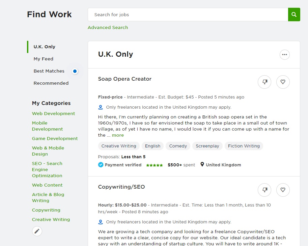Viewport: 308px width, 246px height.
Task: Save Soap Opera Creator job with heart
Action: pos(283,82)
